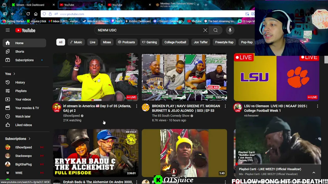The image size is (328, 184).
Task: Open the IShowSpeed channel avatar
Action: coord(57,108)
